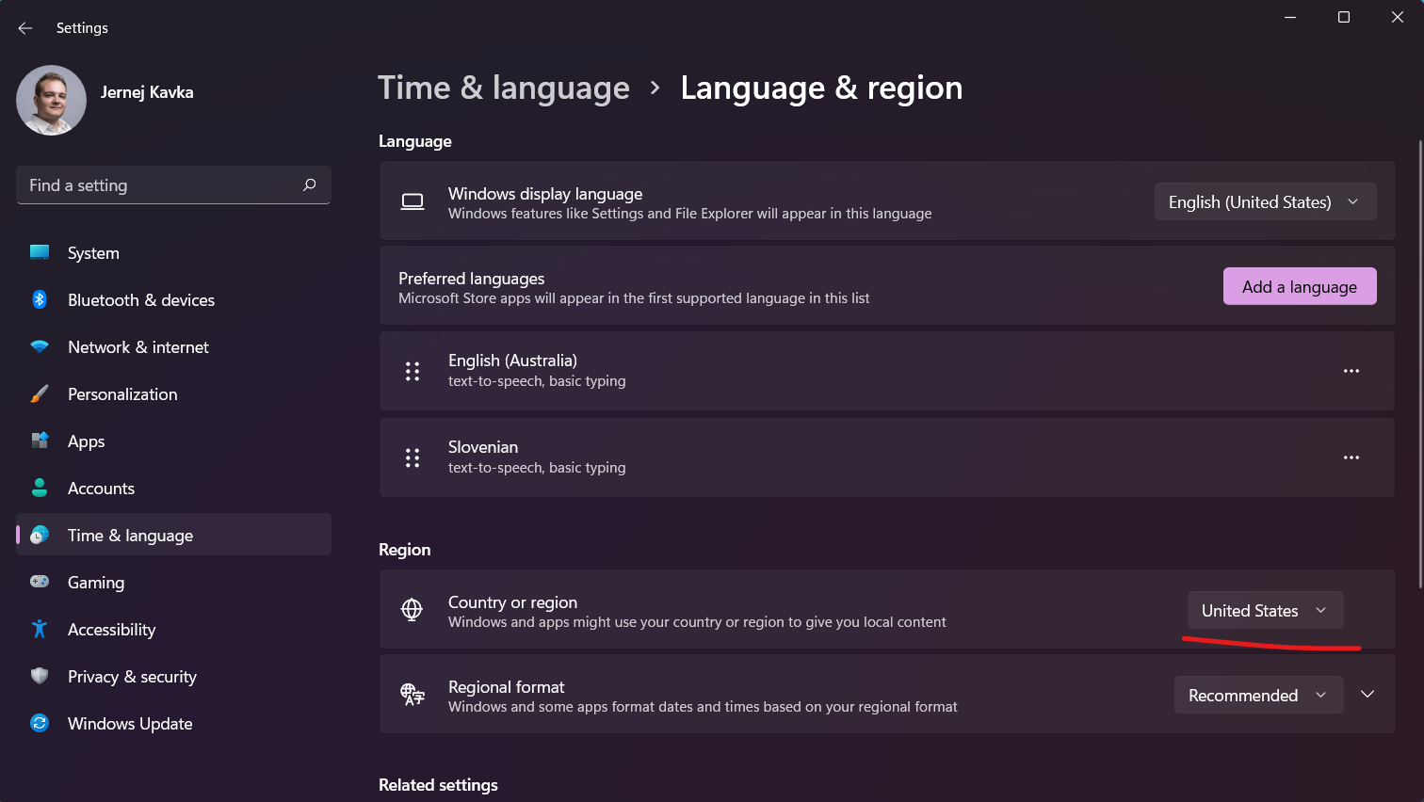The image size is (1424, 802).
Task: Click the Jernej Kavka profile picture
Action: tap(51, 100)
